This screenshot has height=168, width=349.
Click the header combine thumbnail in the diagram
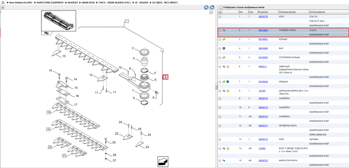coord(59,21)
